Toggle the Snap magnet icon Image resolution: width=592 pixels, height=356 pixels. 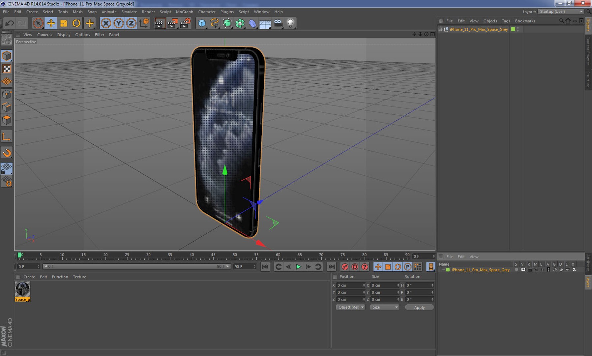tap(7, 153)
